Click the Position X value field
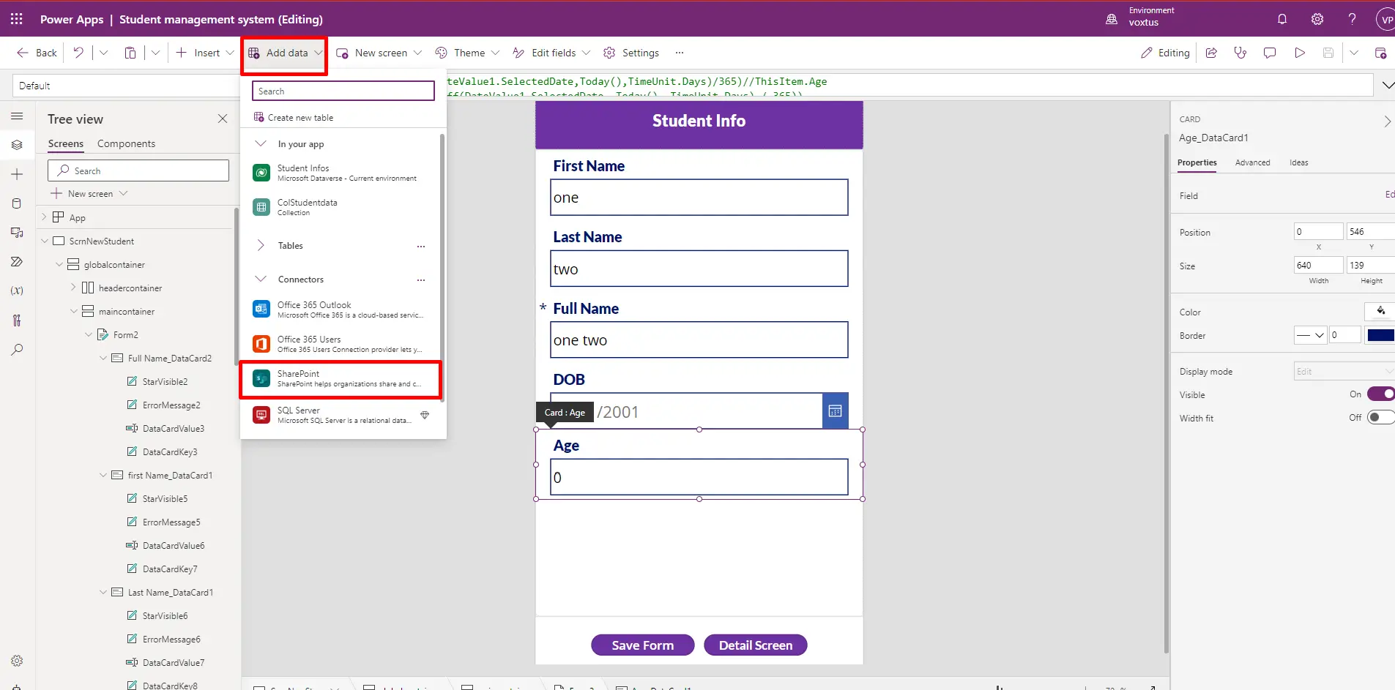Viewport: 1395px width, 690px height. (1318, 231)
